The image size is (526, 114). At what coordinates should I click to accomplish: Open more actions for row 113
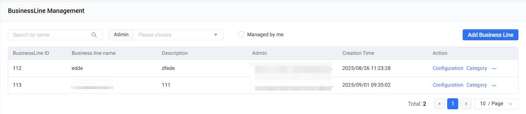click(494, 85)
